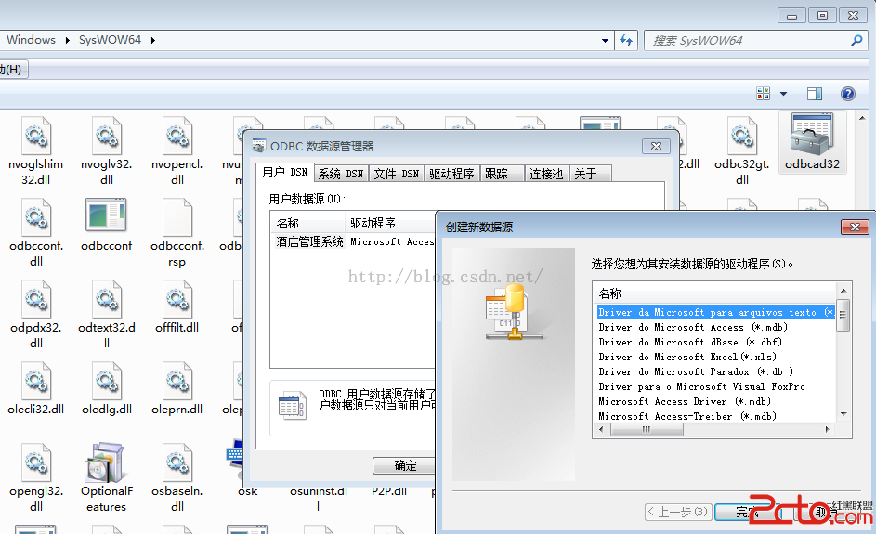Screen dimensions: 876x534
Task: Click driver list scroll-right arrow
Action: (828, 429)
